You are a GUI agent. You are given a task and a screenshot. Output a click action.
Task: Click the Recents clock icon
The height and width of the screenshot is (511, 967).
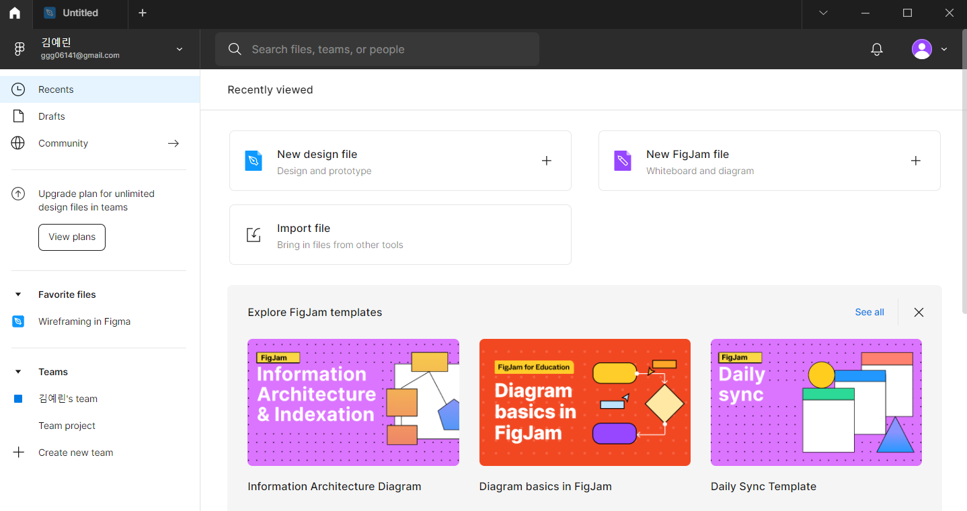coord(18,89)
